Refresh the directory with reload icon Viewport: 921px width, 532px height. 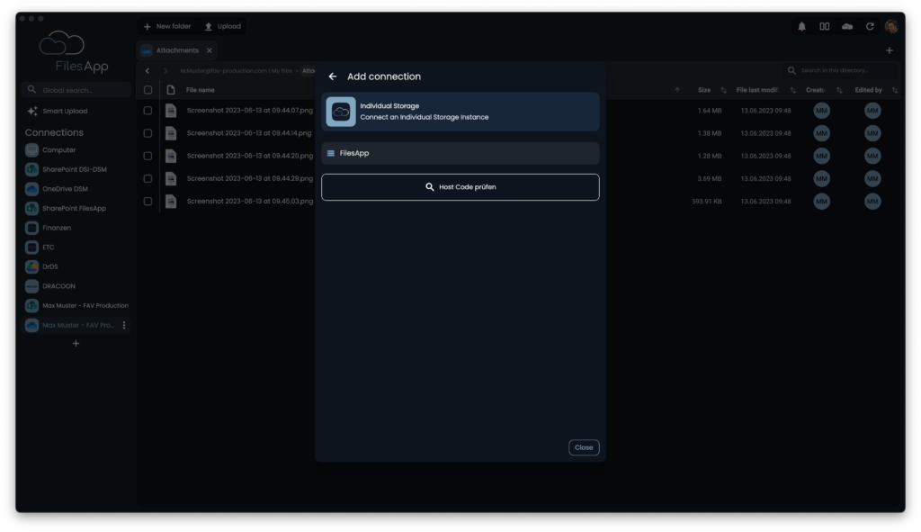(x=870, y=26)
